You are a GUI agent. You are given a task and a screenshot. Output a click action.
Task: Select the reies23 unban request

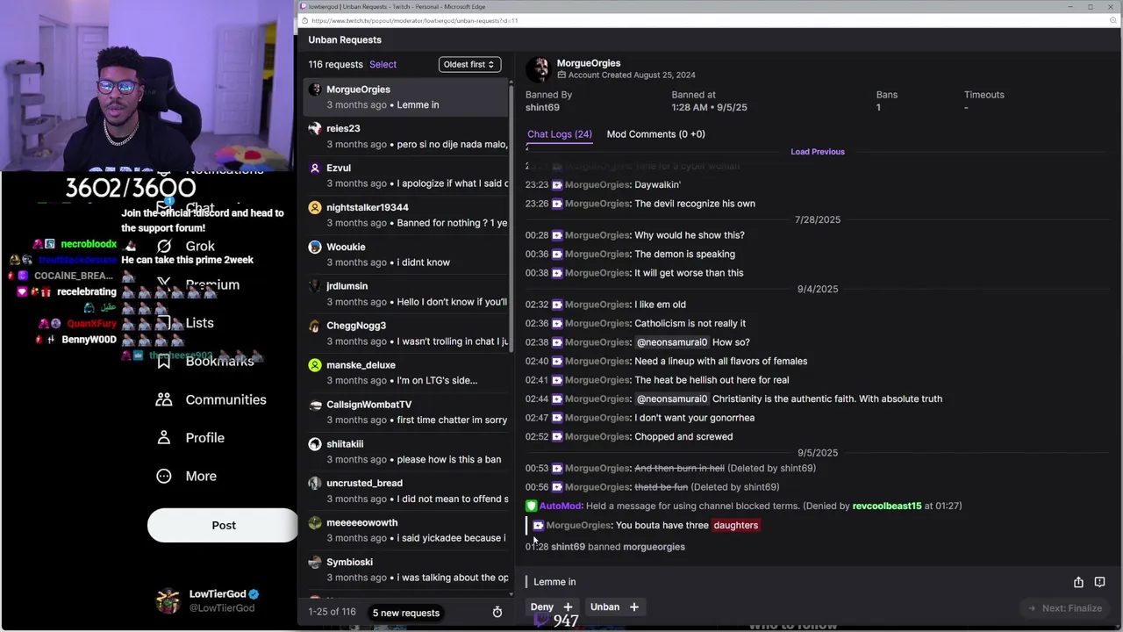[x=406, y=136]
